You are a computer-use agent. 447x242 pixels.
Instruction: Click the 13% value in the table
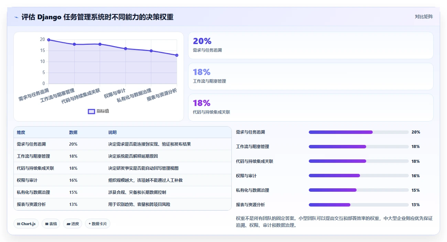click(x=73, y=204)
